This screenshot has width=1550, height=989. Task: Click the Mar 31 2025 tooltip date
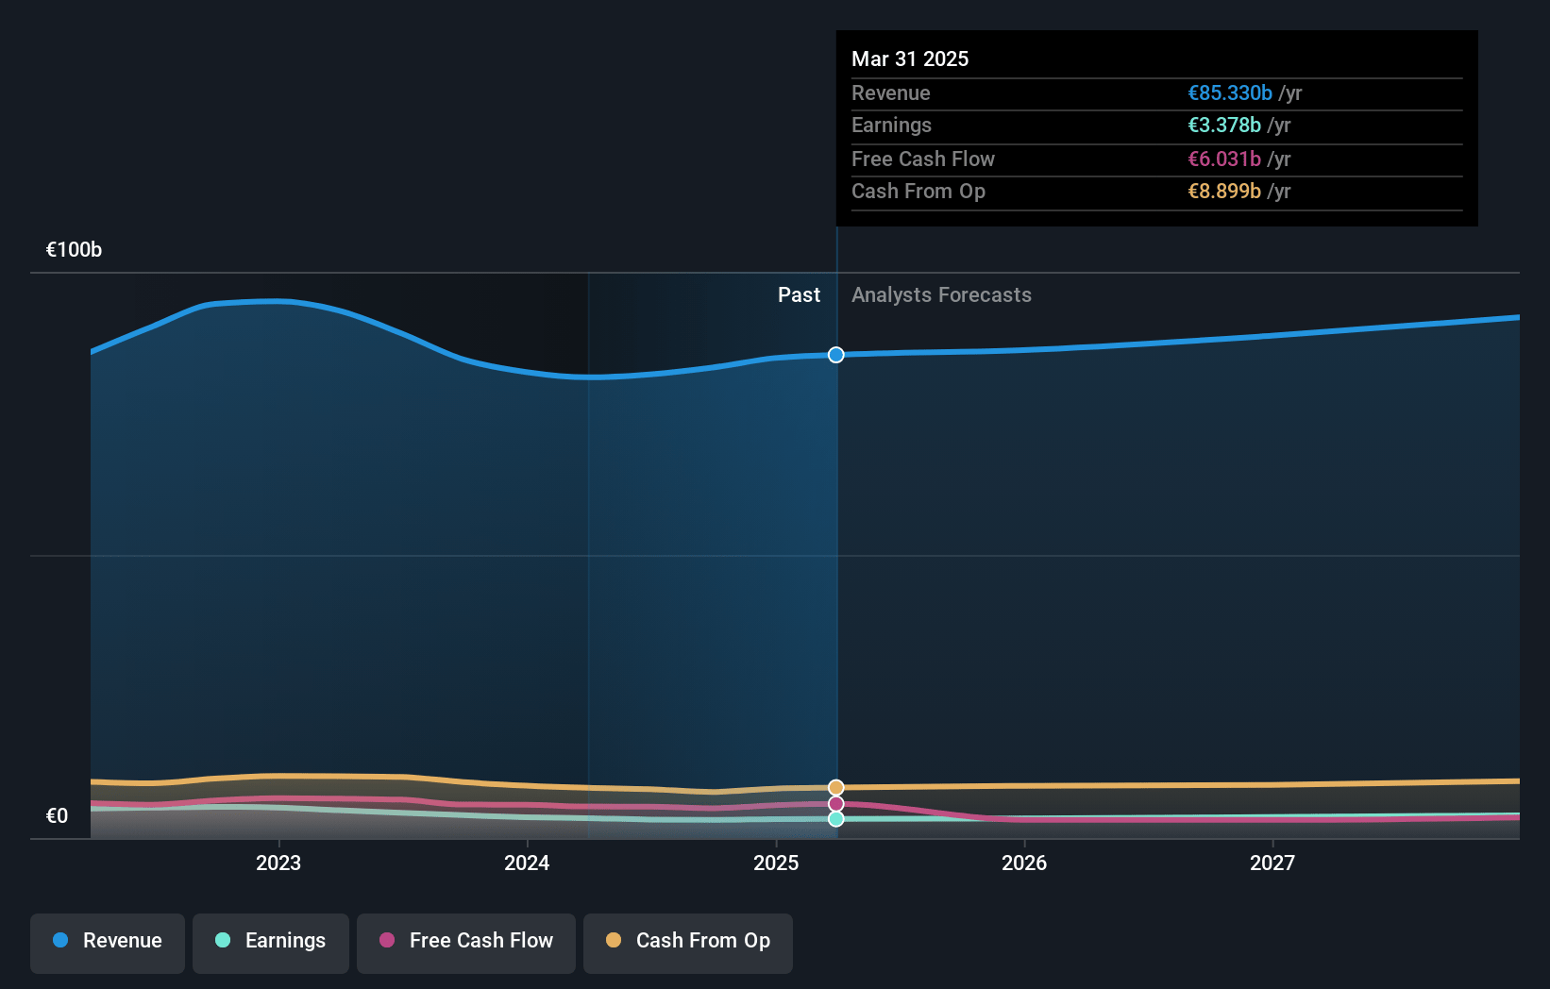click(x=910, y=59)
